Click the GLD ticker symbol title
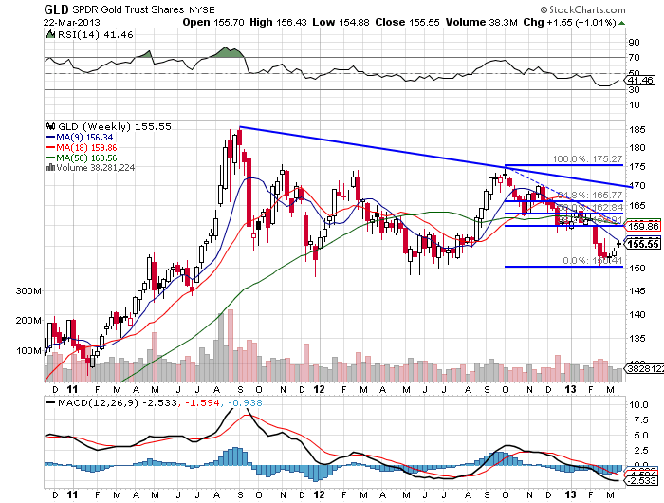Screen dimensions: 664x503 [x=56, y=9]
